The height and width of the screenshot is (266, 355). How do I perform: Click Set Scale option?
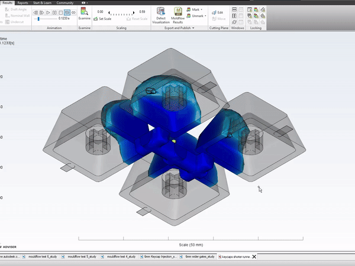(x=104, y=19)
